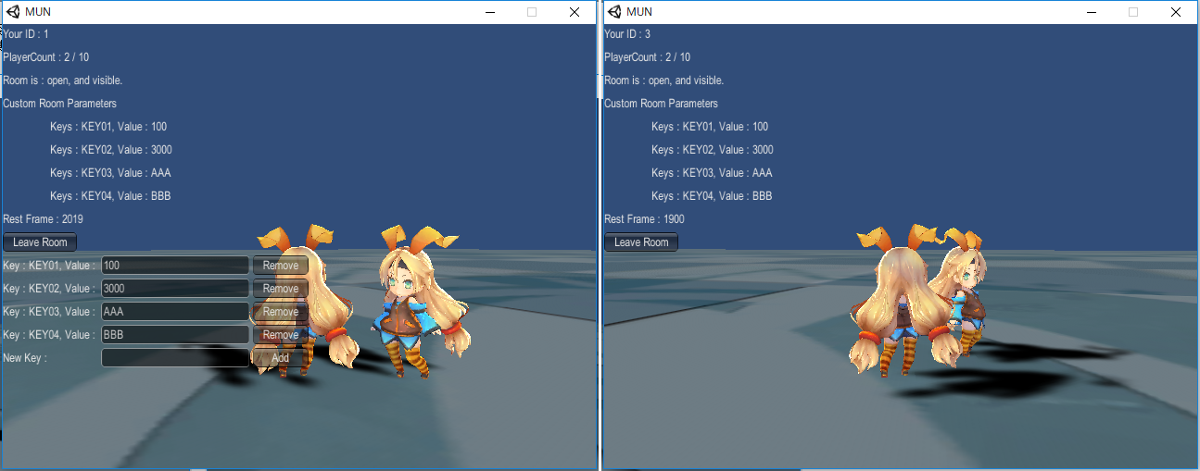Click 'Custom Room Parameters' heading in right window

click(x=662, y=104)
